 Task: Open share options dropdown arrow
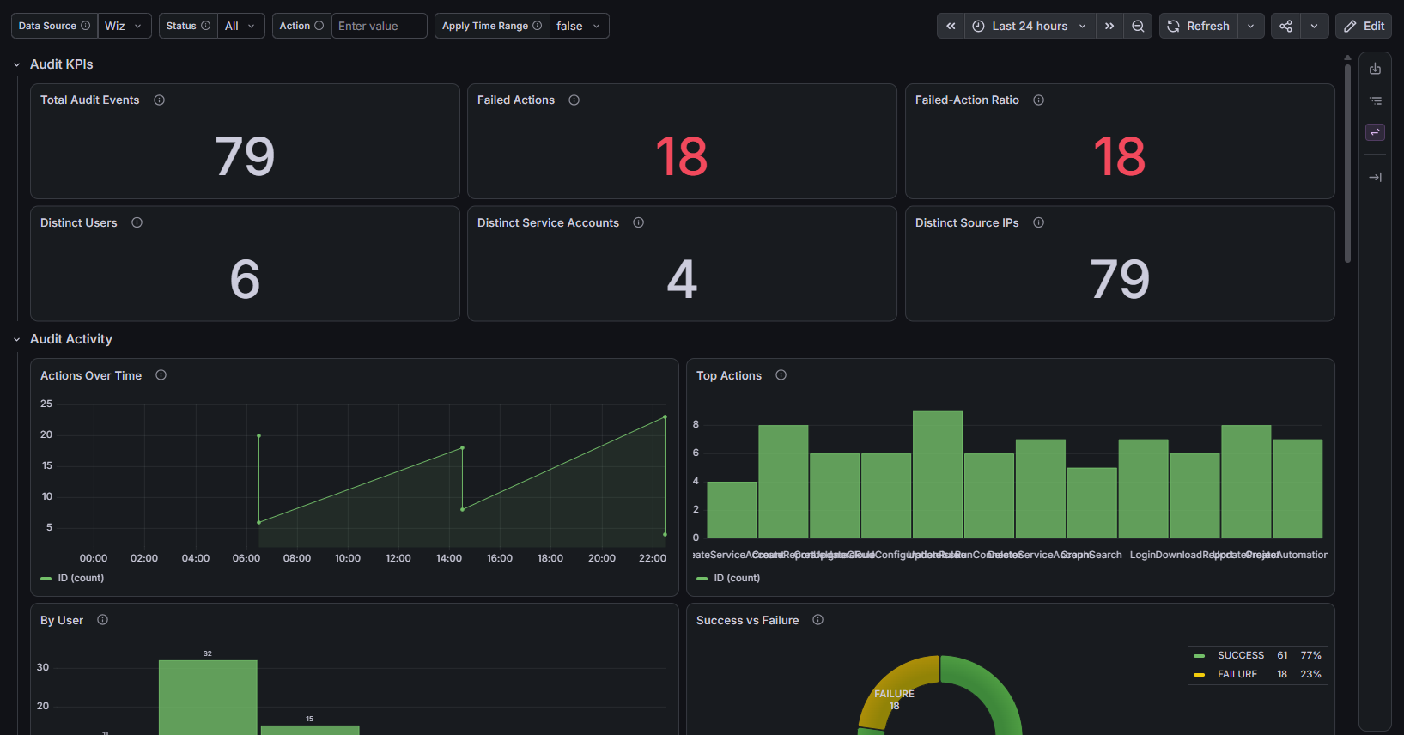point(1314,26)
